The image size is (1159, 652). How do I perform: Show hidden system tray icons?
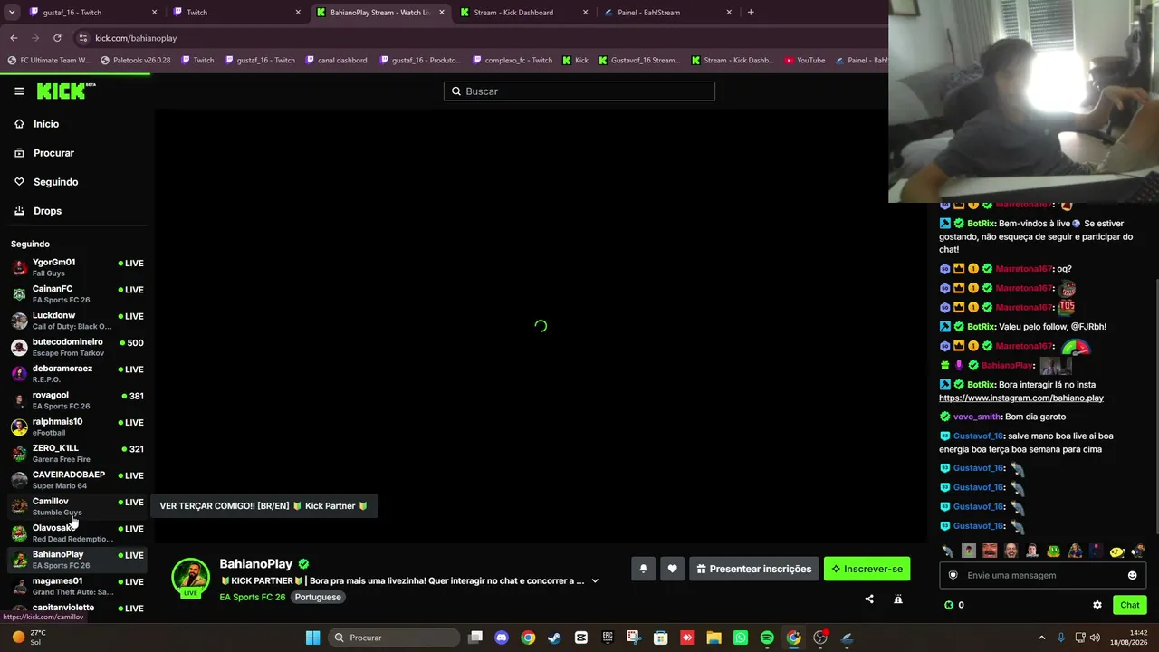click(1041, 638)
